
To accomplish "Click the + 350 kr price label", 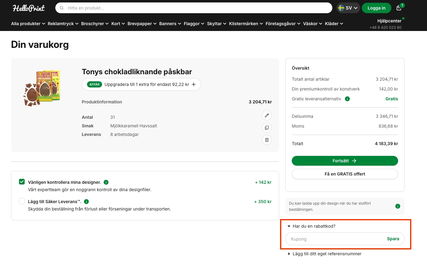I will 263,202.
